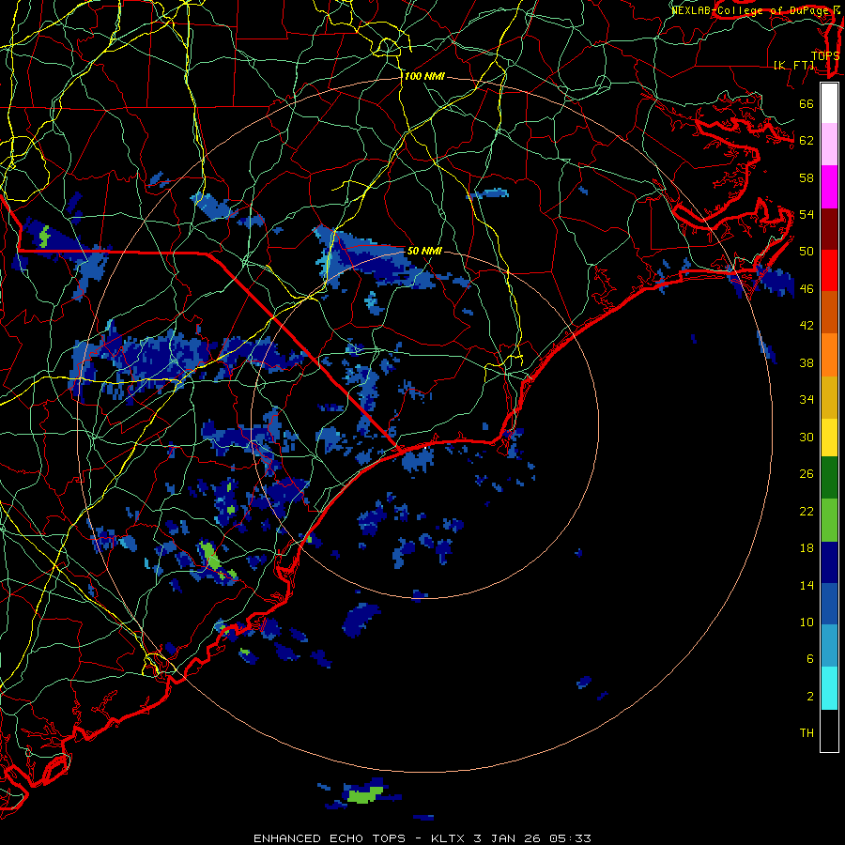This screenshot has width=845, height=845.
Task: Click the 50 legend value
Action: click(807, 252)
